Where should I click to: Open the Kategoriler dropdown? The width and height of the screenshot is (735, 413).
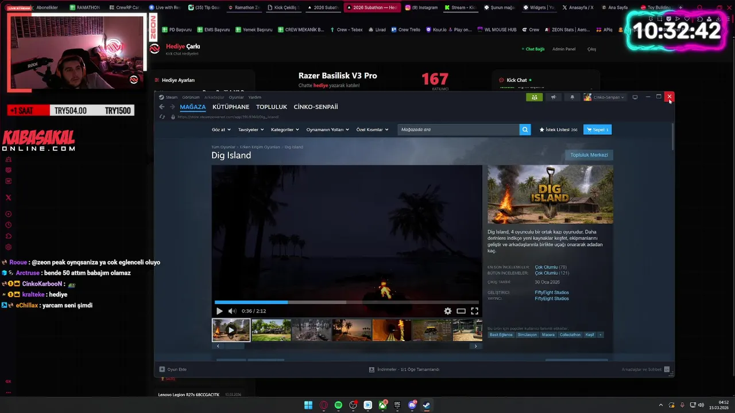click(x=285, y=130)
